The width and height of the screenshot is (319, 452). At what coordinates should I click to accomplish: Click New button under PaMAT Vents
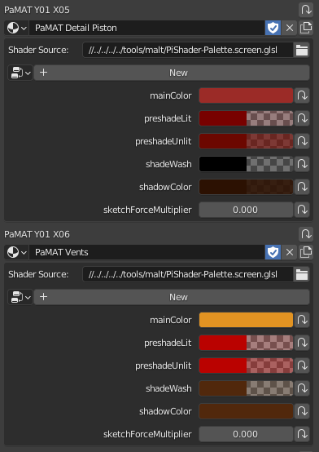pos(172,297)
